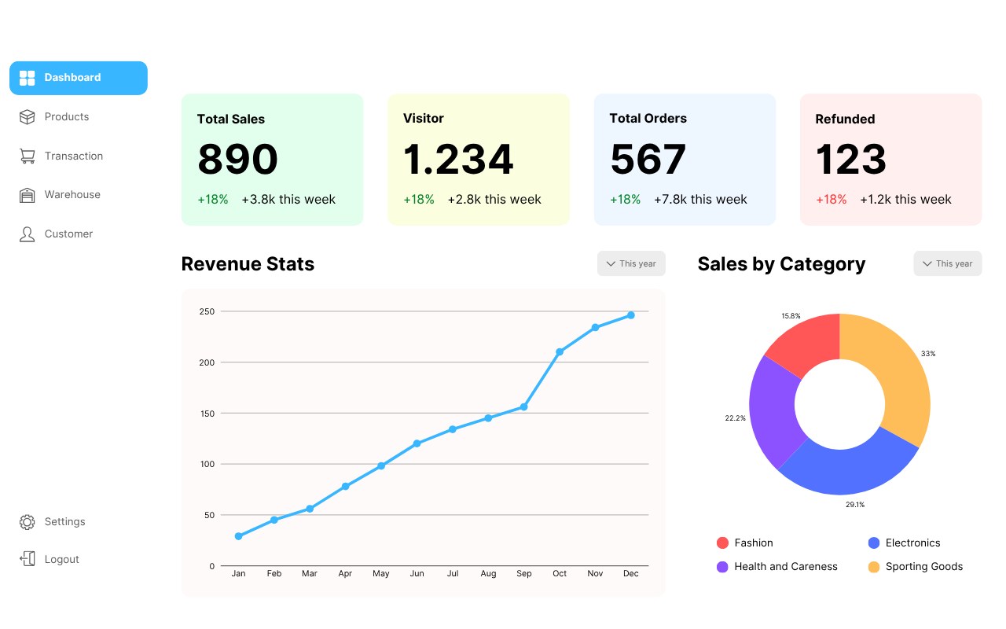The image size is (1006, 629).
Task: Go to the Warehouse page label
Action: (x=72, y=195)
